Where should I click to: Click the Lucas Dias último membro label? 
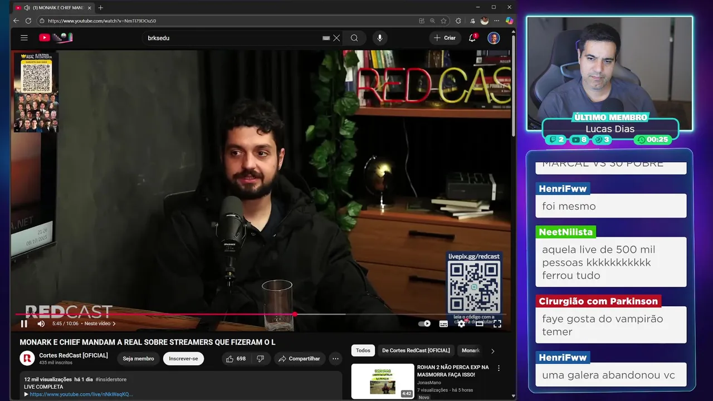coord(610,129)
